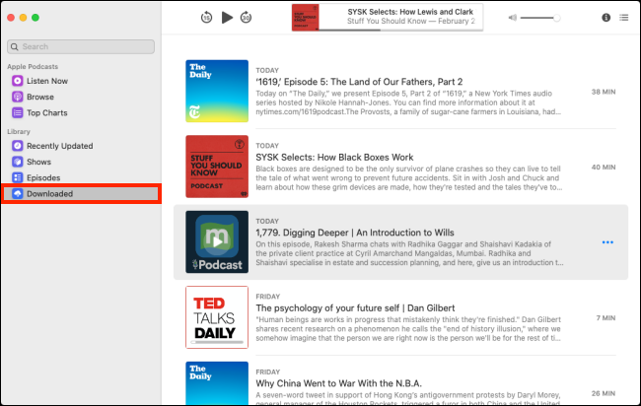Screen dimensions: 641x406
Task: Click the 1619 episode description text
Action: 409,102
